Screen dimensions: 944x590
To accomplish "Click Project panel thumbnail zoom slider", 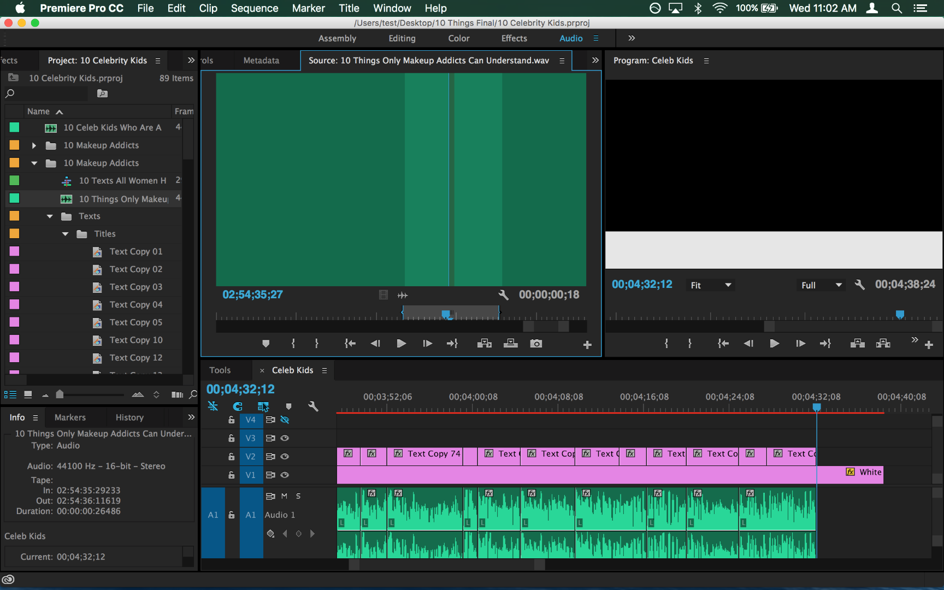I will point(60,394).
